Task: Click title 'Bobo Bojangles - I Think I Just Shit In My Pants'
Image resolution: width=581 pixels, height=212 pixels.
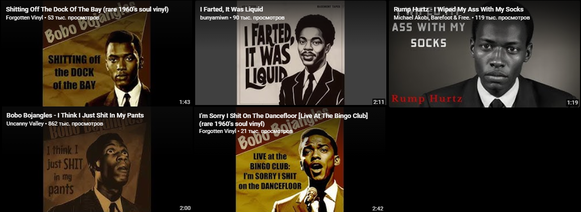Action: tap(75, 115)
